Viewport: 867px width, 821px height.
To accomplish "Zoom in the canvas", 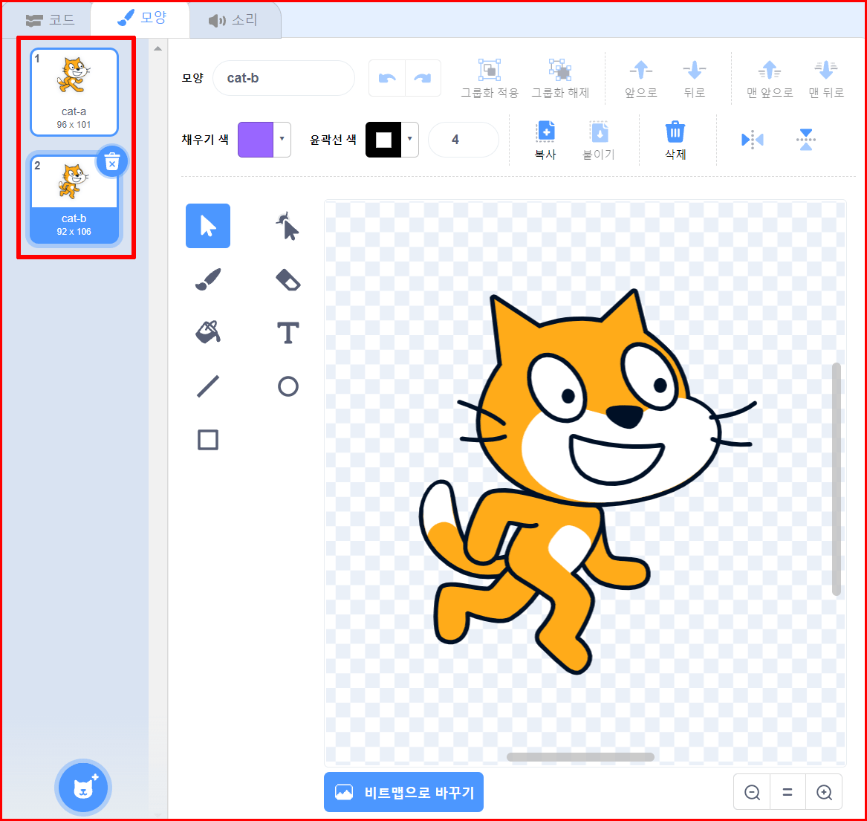I will pos(824,792).
